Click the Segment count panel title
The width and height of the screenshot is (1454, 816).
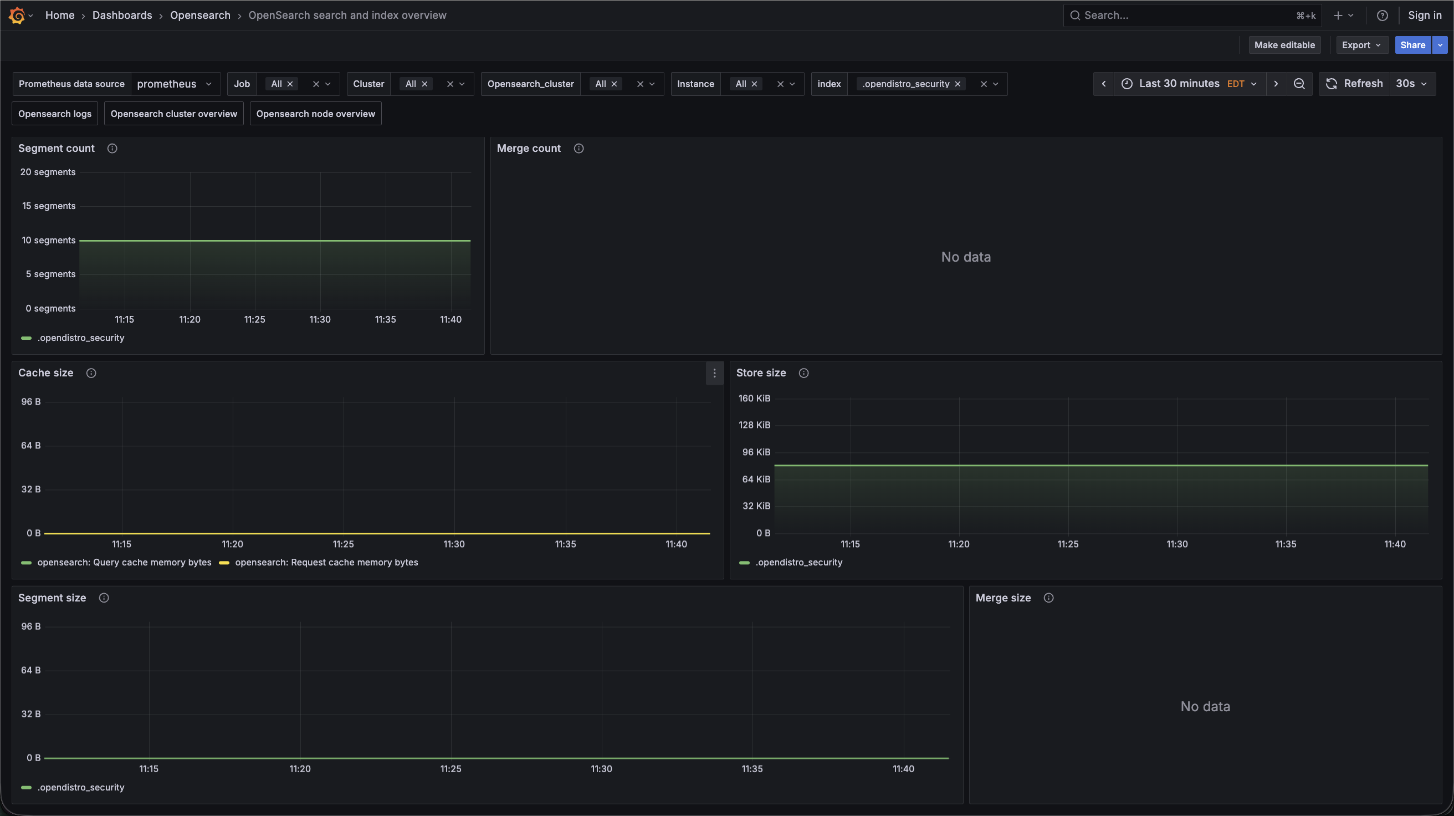(57, 149)
